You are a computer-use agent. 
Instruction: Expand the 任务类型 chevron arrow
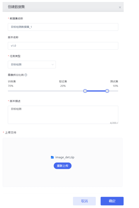point(52,65)
